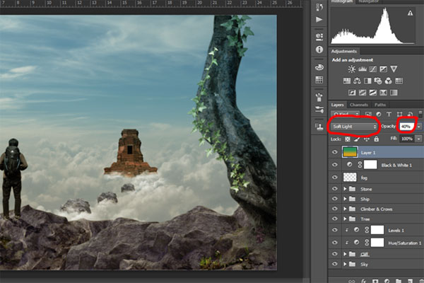Screen dimensions: 424x283
Task: Hide the Layer 1 layer
Action: pos(335,151)
